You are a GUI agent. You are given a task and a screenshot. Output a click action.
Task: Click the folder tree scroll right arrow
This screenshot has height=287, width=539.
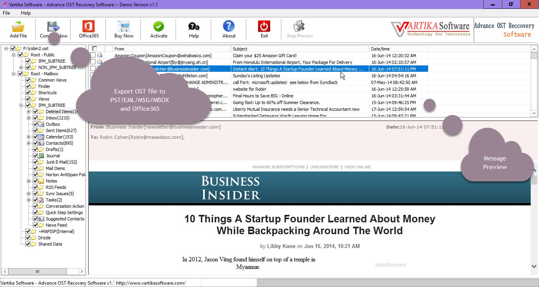(x=82, y=271)
